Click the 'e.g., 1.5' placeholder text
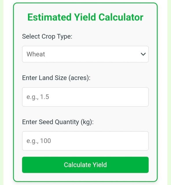The image size is (171, 185). (x=38, y=97)
